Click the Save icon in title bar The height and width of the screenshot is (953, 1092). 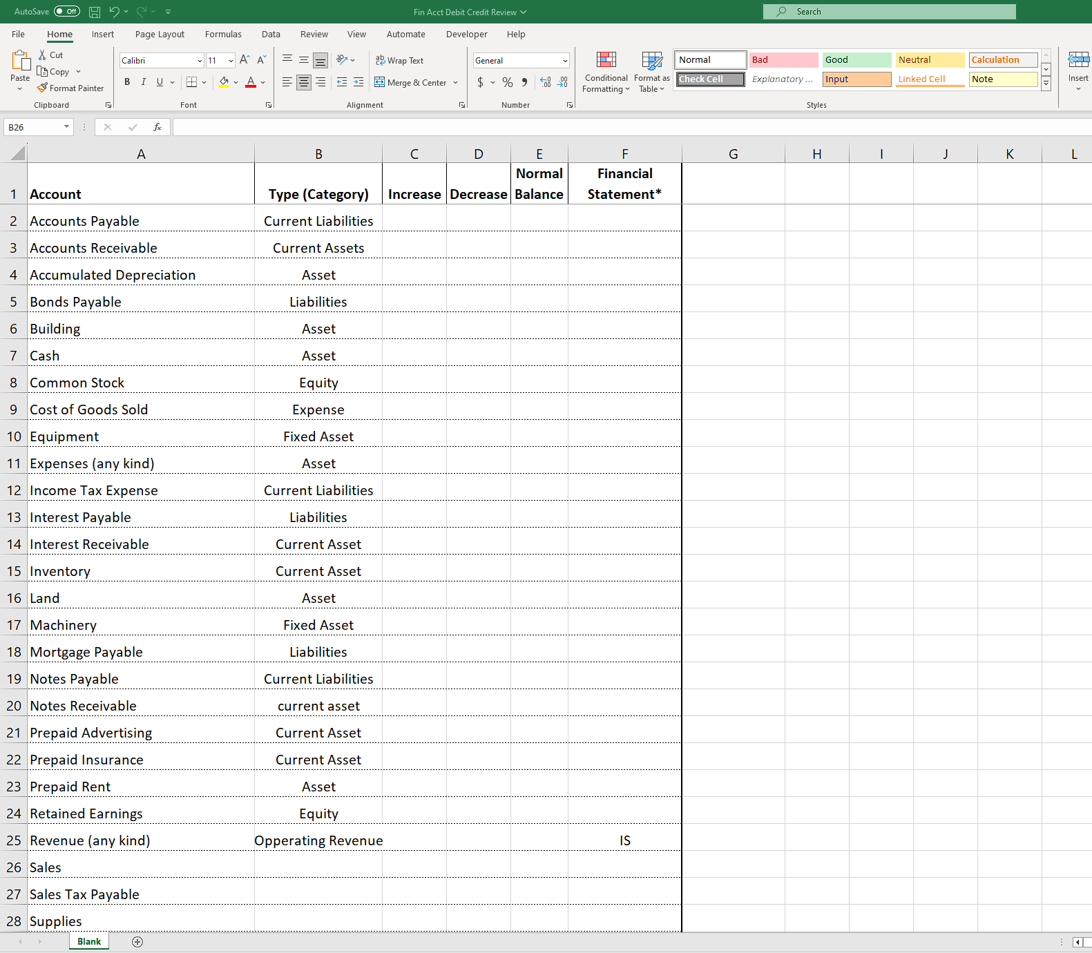(95, 12)
